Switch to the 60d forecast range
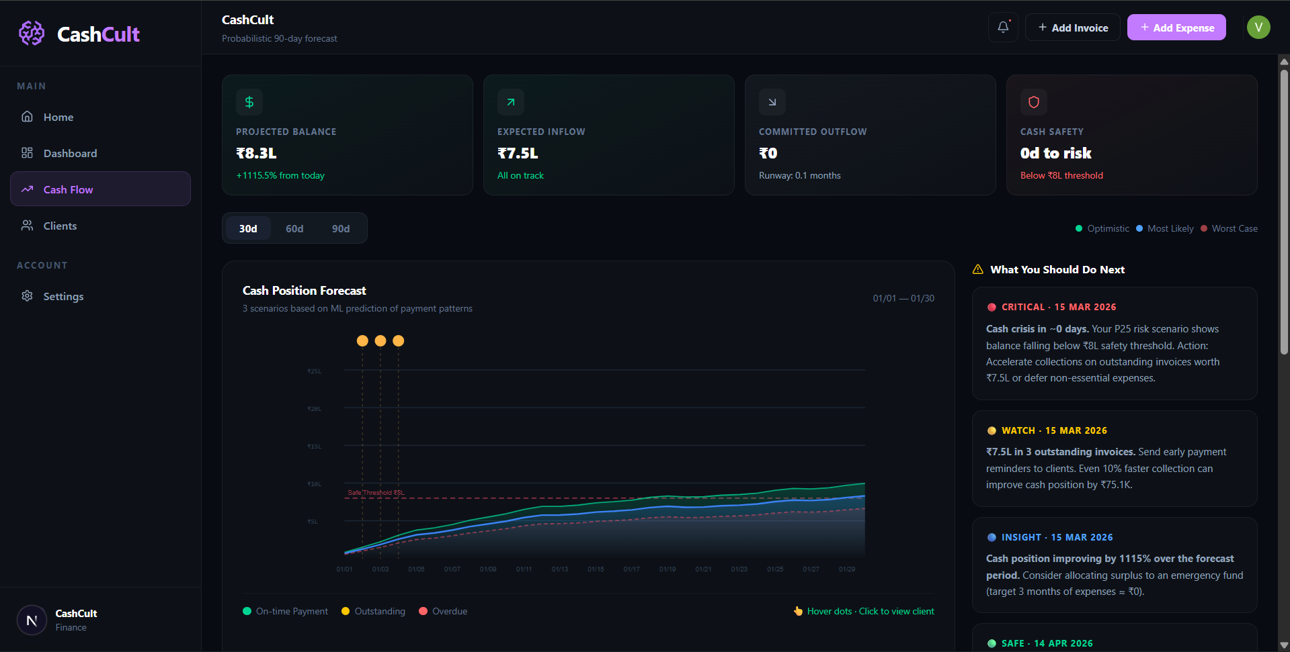The image size is (1290, 652). pyautogui.click(x=294, y=228)
